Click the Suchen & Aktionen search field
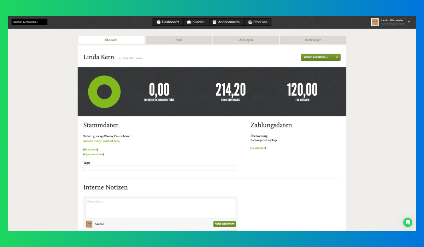Viewport: 424px width, 247px height. point(29,22)
